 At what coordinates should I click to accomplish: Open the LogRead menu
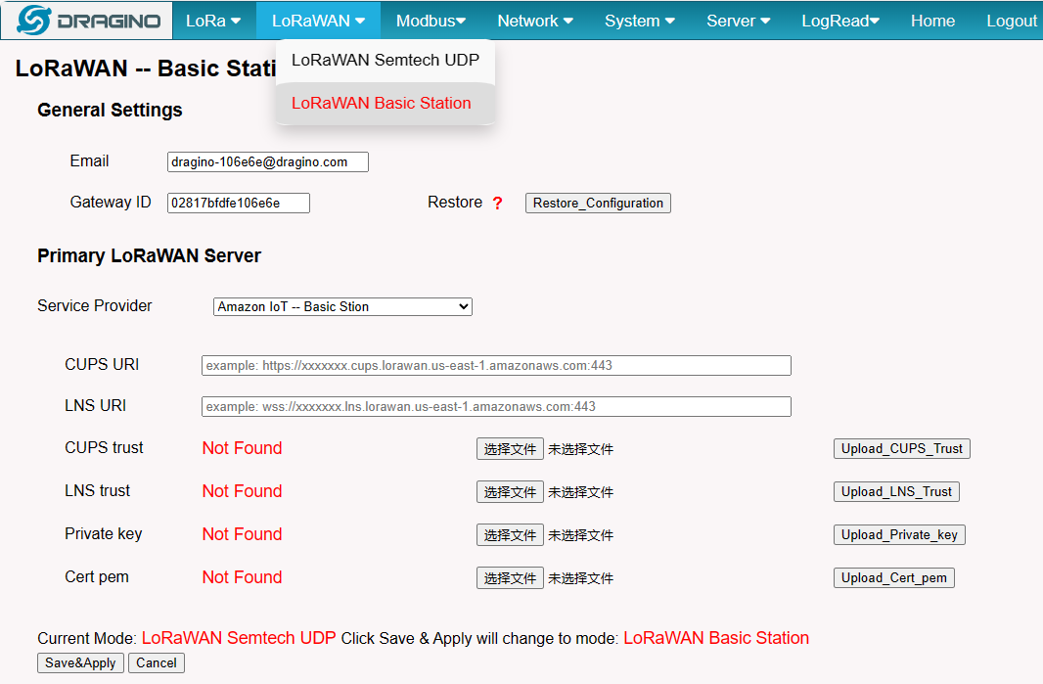(x=840, y=21)
